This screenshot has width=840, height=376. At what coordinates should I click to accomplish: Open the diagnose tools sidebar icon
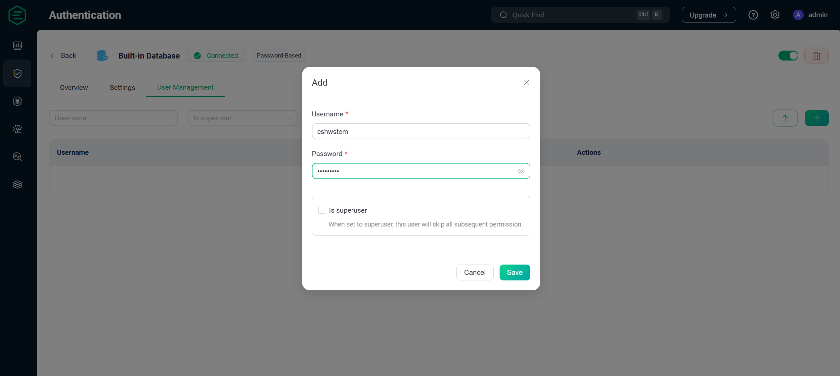pyautogui.click(x=18, y=157)
